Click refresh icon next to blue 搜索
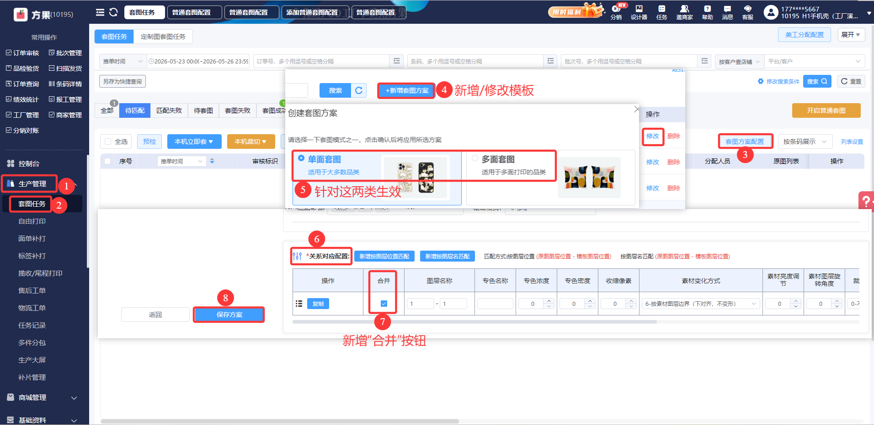Viewport: 874px width, 425px height. click(x=359, y=90)
